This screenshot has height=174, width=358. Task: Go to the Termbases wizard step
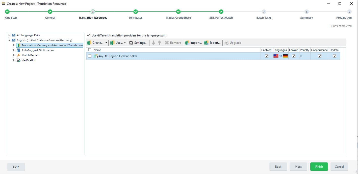point(136,12)
